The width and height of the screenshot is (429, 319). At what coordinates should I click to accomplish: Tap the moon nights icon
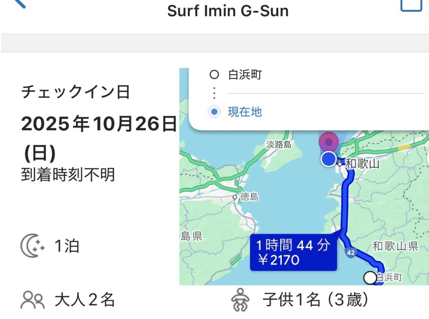tap(32, 246)
